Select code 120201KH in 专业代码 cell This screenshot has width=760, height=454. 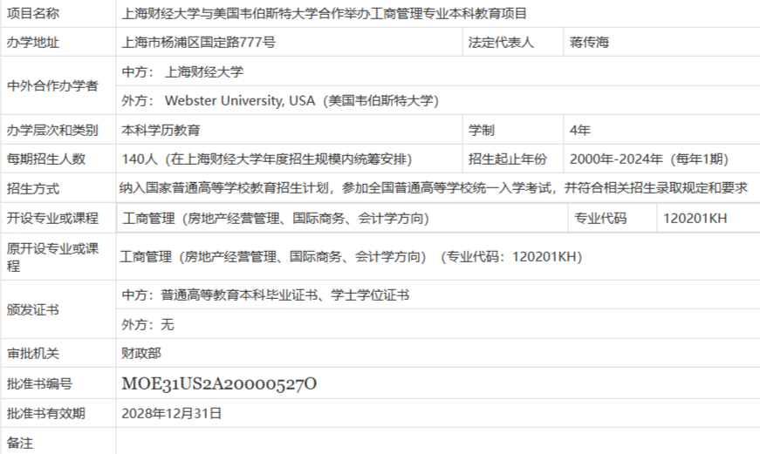tap(695, 219)
